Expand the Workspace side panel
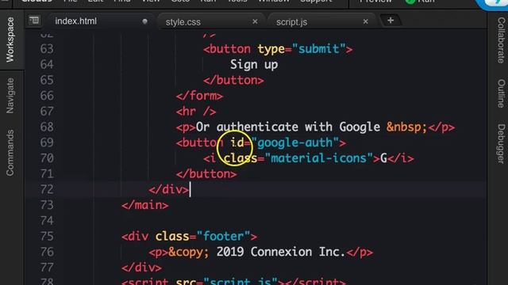The width and height of the screenshot is (508, 285). coord(10,40)
